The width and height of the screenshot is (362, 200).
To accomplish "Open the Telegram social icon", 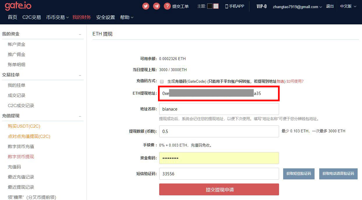I will click(157, 6).
